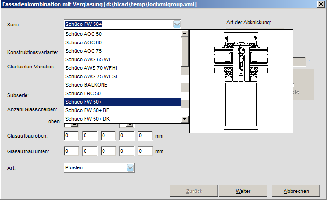Select Schüco AOC 60 in list

pyautogui.click(x=122, y=42)
